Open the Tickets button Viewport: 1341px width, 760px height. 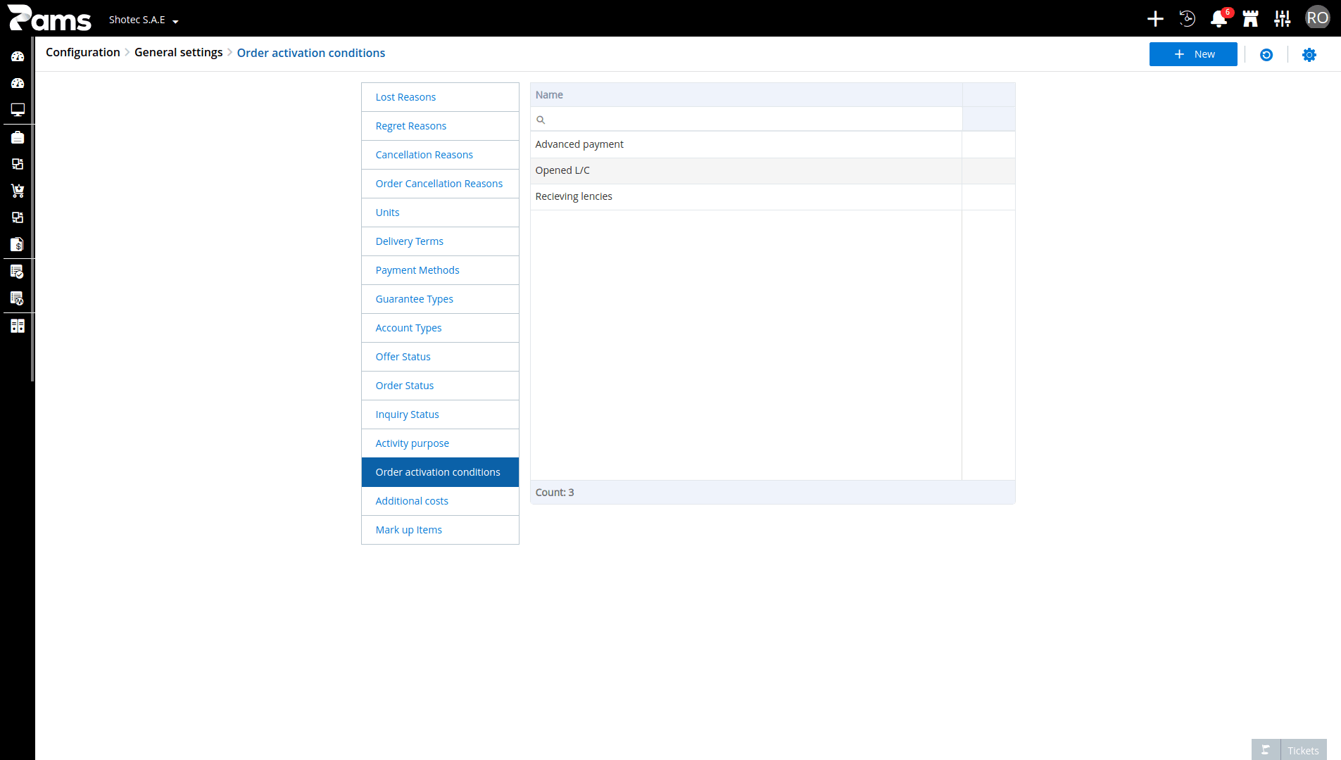point(1303,750)
